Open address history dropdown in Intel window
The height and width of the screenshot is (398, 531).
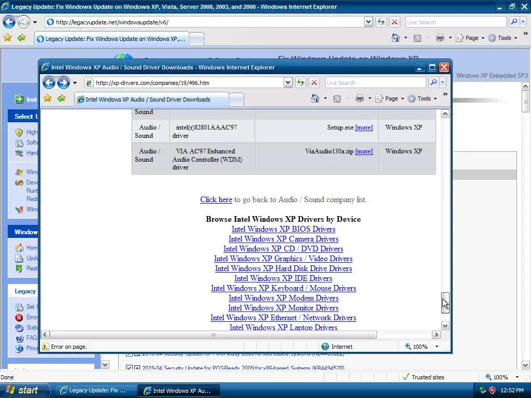point(288,82)
